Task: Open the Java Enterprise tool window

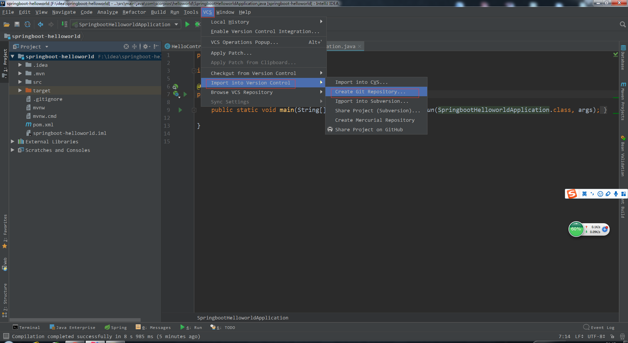Action: coord(72,327)
